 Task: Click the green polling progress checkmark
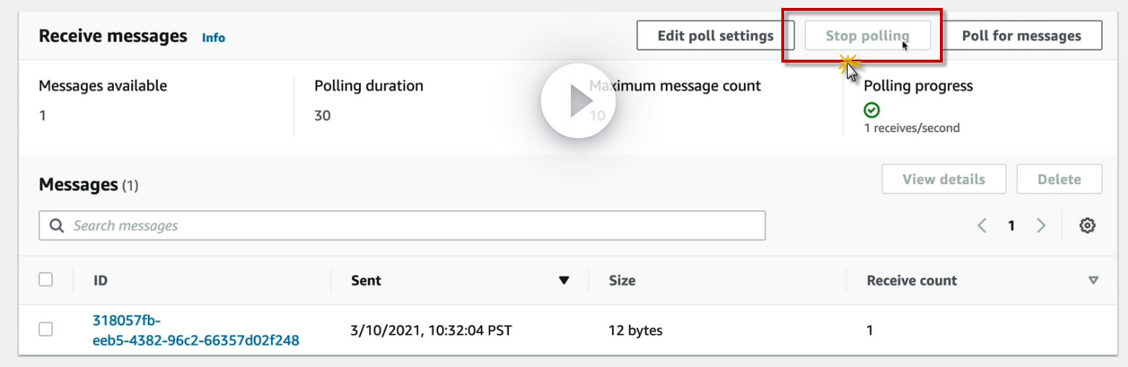click(872, 110)
